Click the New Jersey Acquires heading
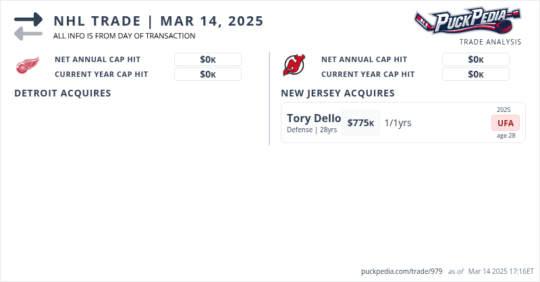The image size is (540, 282). click(337, 93)
